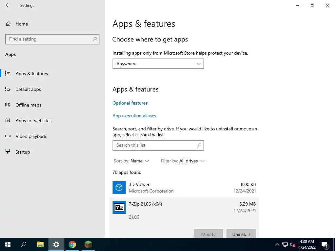Screen dimensions: 335x251
Task: Click the 3D Viewer size 8.00 KB
Action: click(248, 184)
